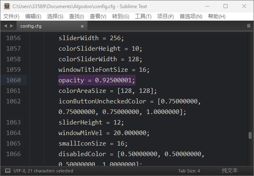Go to next tab with right arrow
254x176 pixels.
click(x=11, y=26)
